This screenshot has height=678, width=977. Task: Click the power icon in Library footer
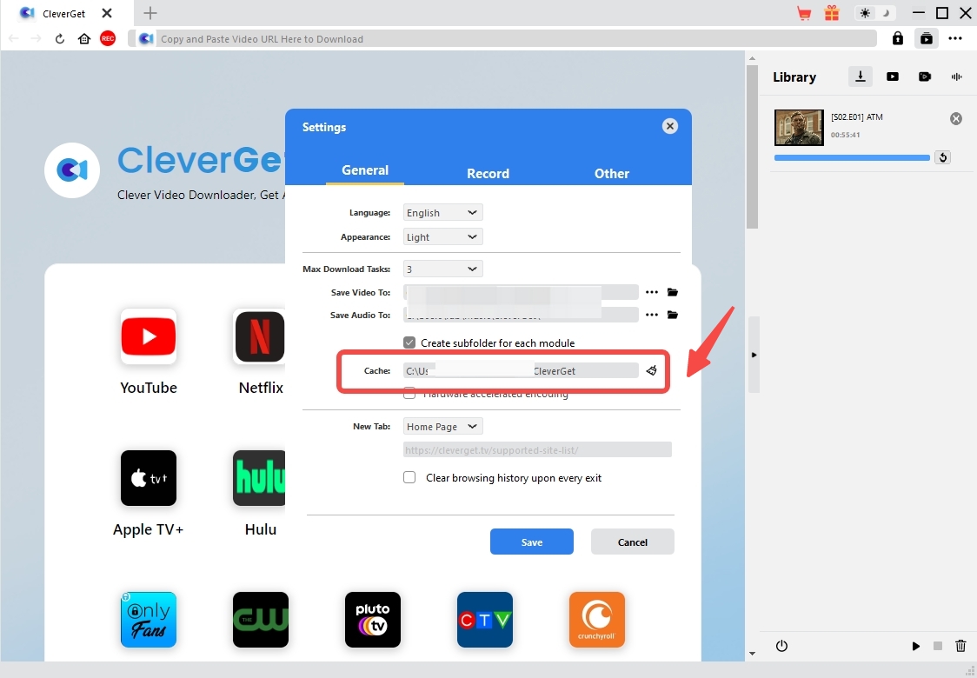click(x=782, y=646)
